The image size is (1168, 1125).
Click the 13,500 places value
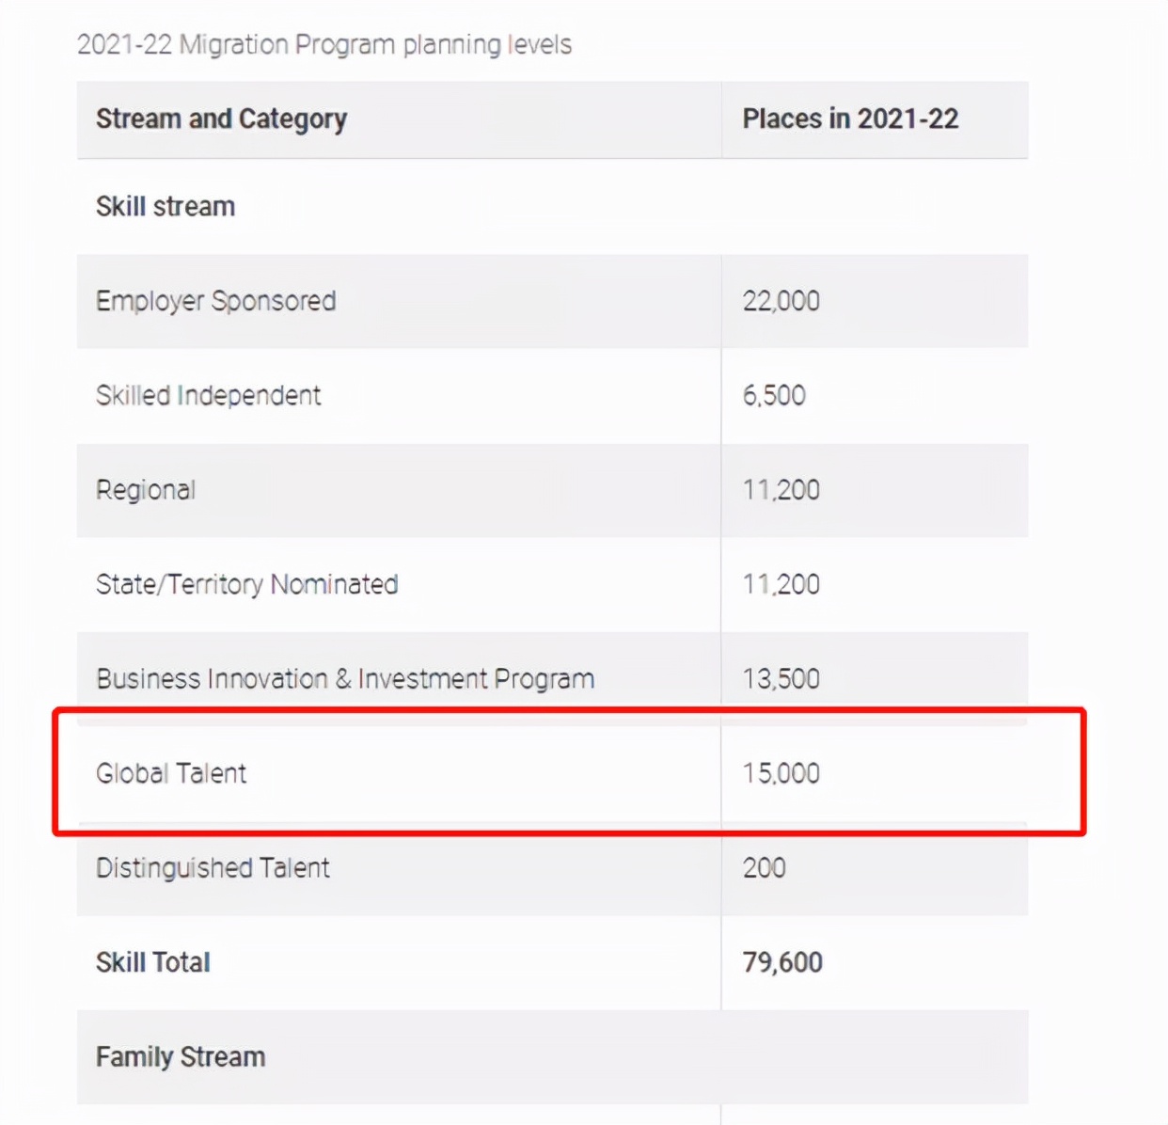pyautogui.click(x=781, y=679)
